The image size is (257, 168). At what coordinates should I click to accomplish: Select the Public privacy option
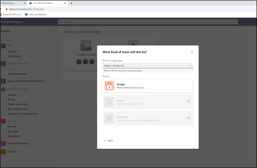(148, 102)
